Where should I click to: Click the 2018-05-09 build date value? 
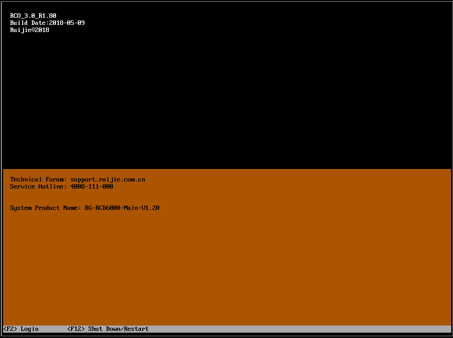67,23
